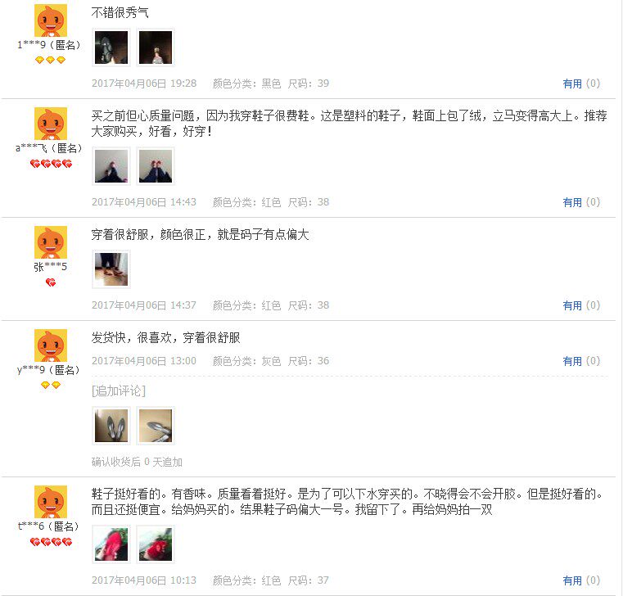Click 有用 on the grey size 36 review
This screenshot has height=596, width=623.
point(572,361)
